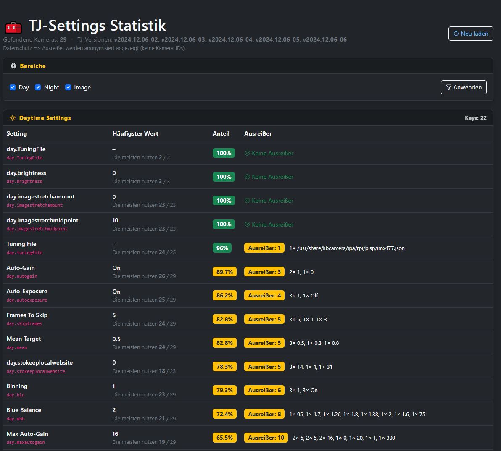Expand the Ausreißer: 10 badge for Max Auto-Gain
Viewport: 501px width, 451px height.
[266, 438]
